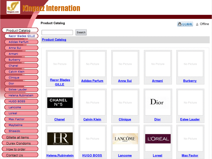Click the No Picture thumbnail above Armani
Viewport: 212px width, 159px height.
158,64
